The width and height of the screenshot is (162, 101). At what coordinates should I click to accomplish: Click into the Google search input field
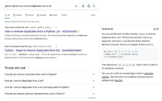38,6
